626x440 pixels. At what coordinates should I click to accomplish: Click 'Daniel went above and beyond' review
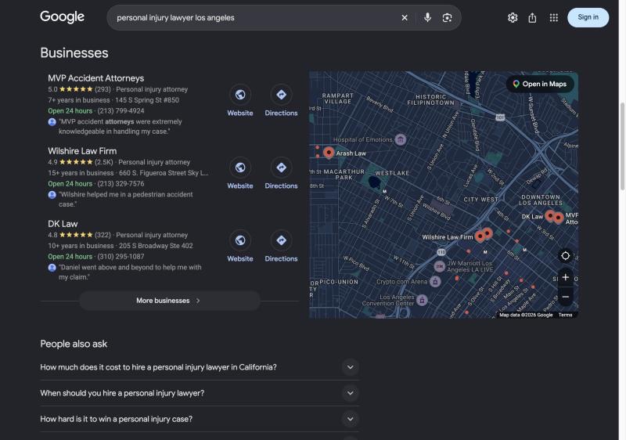pyautogui.click(x=130, y=272)
